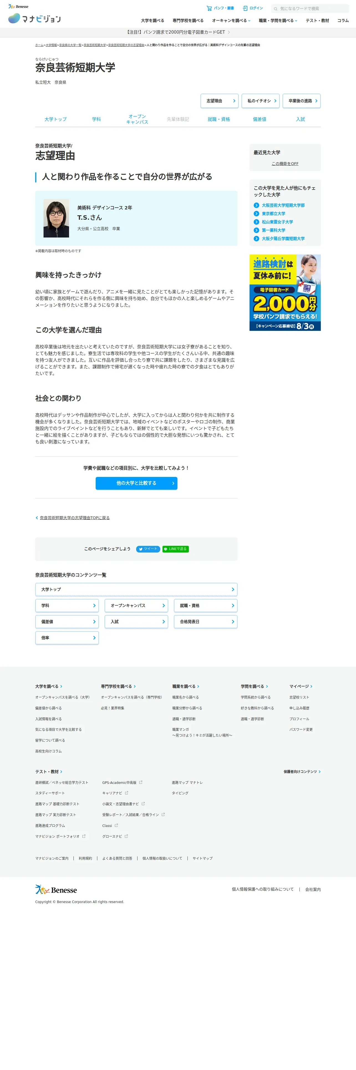Focus the 気になるワードで検索 search field
Image resolution: width=356 pixels, height=1070 pixels.
click(310, 9)
